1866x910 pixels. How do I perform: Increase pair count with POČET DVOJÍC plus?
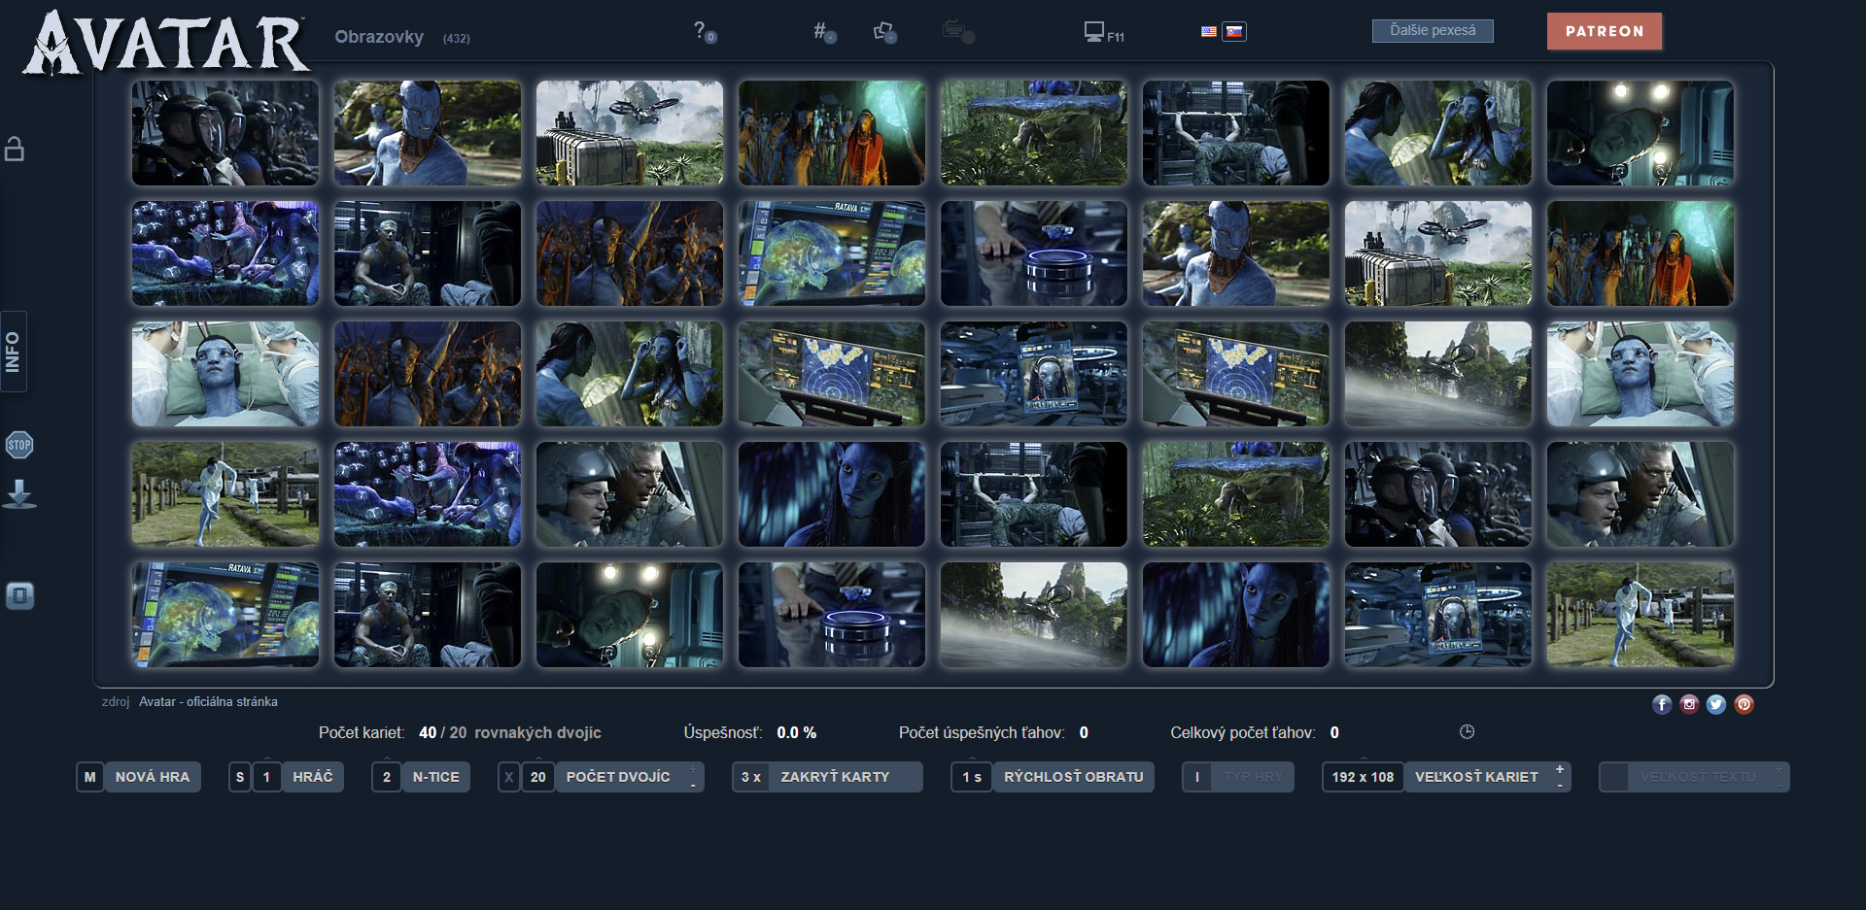pos(693,769)
